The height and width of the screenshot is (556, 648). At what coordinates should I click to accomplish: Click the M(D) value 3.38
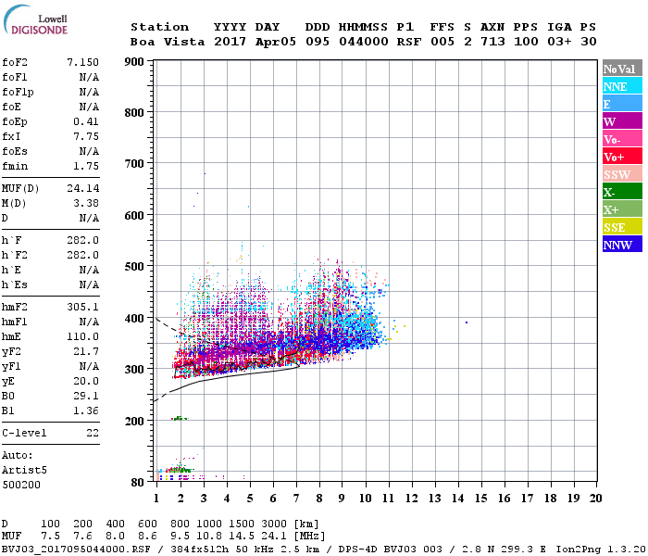(x=86, y=204)
